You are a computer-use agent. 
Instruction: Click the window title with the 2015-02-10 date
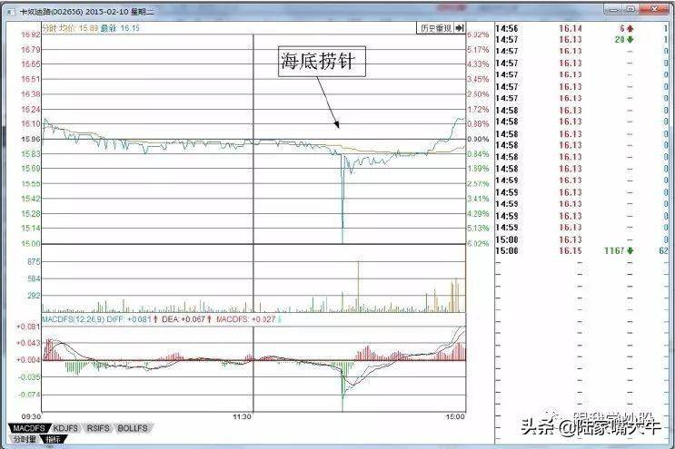[86, 12]
